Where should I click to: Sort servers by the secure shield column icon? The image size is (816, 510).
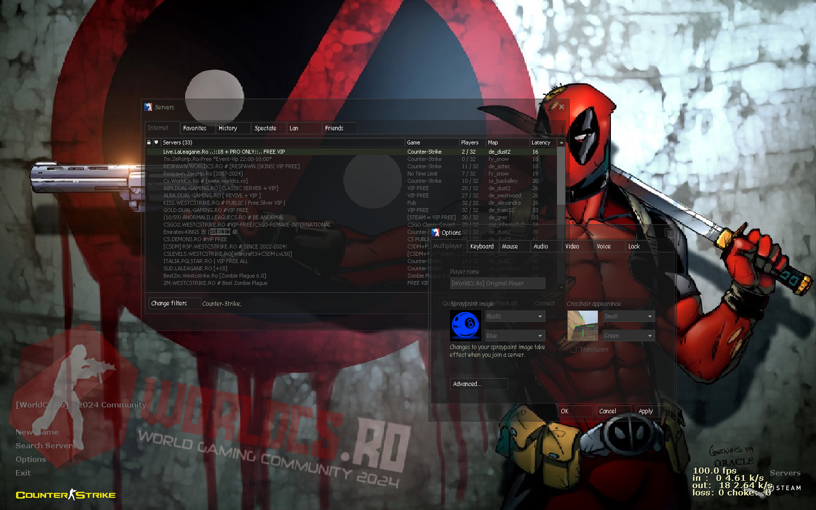[x=156, y=142]
